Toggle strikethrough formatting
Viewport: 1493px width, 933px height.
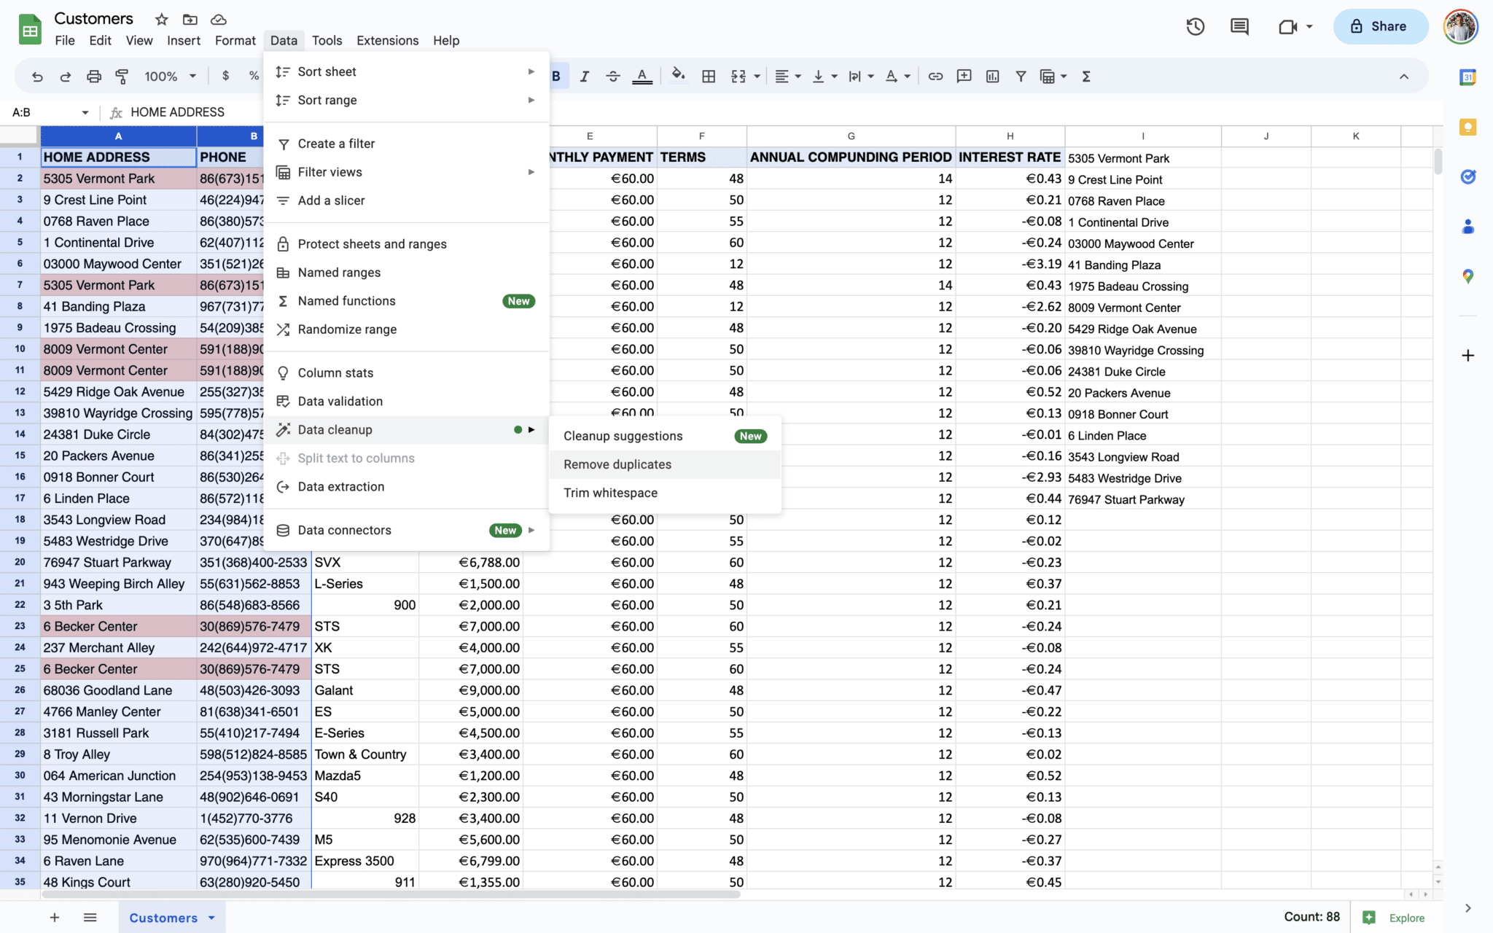pyautogui.click(x=612, y=77)
